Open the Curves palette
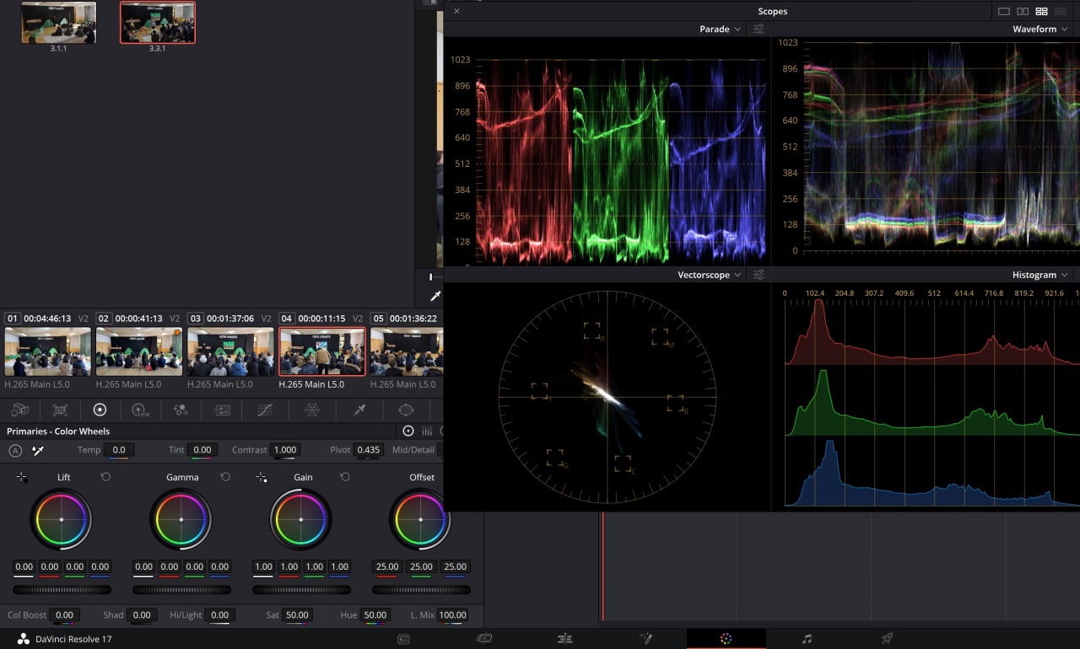This screenshot has height=649, width=1080. click(x=265, y=410)
